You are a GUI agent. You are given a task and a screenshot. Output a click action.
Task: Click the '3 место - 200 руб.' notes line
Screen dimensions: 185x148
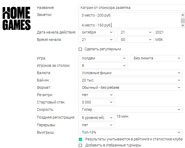(x=96, y=15)
